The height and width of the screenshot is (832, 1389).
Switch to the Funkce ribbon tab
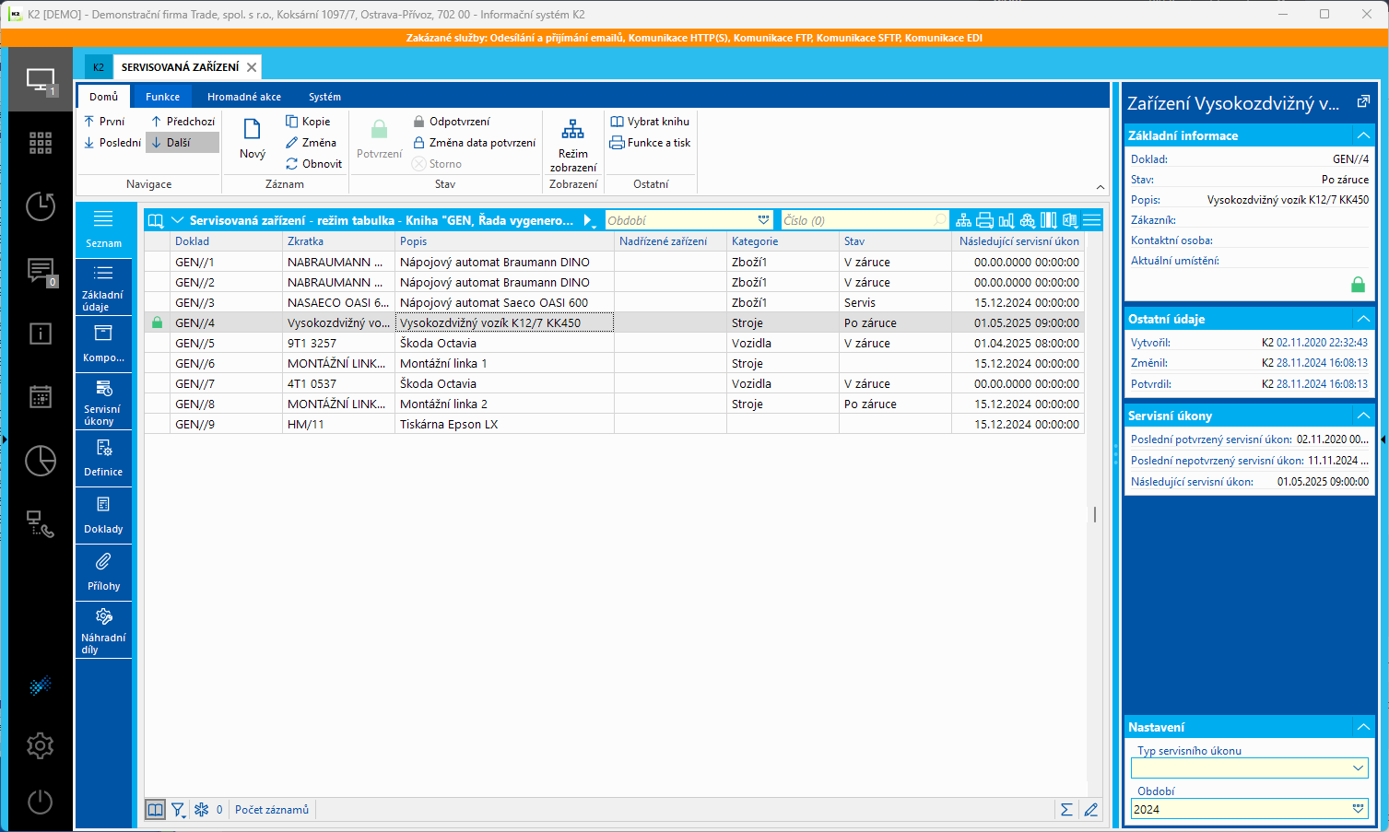click(162, 97)
